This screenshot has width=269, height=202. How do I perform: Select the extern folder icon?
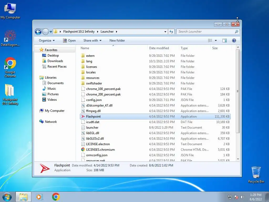tap(83, 56)
